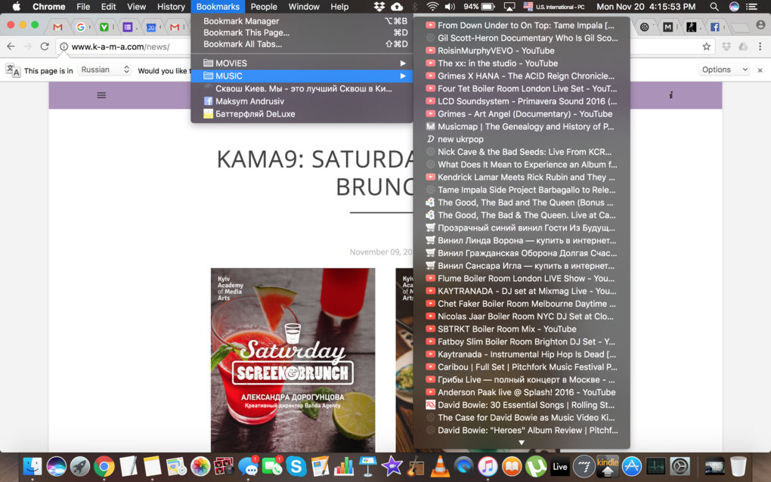Launch uTorrent from the Dock
The height and width of the screenshot is (482, 771).
point(536,466)
